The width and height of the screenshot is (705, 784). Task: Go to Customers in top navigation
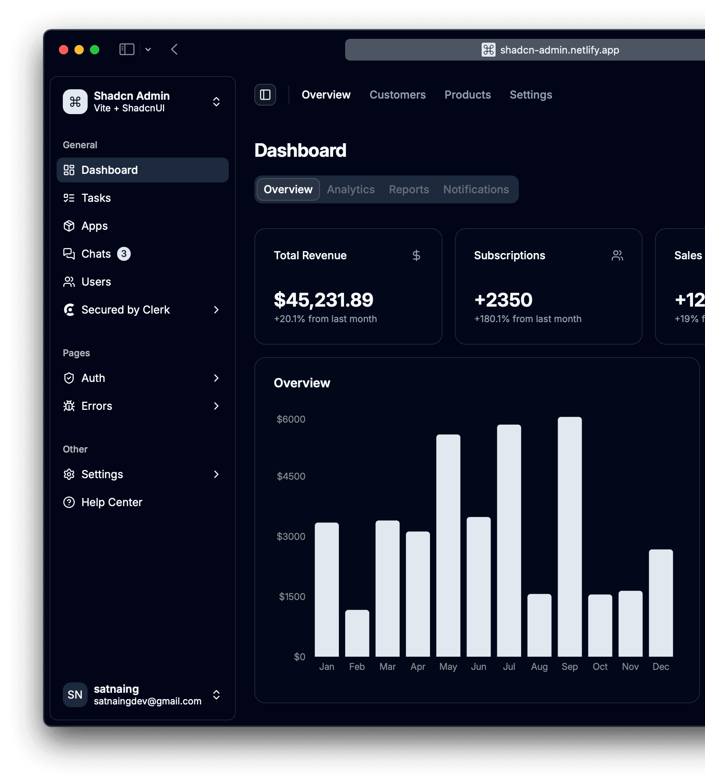397,95
